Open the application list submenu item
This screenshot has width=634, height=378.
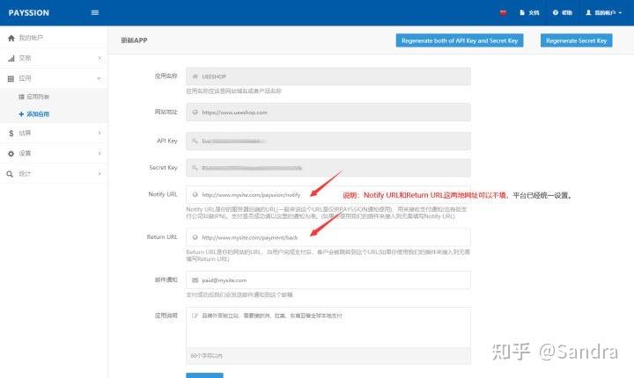34,97
